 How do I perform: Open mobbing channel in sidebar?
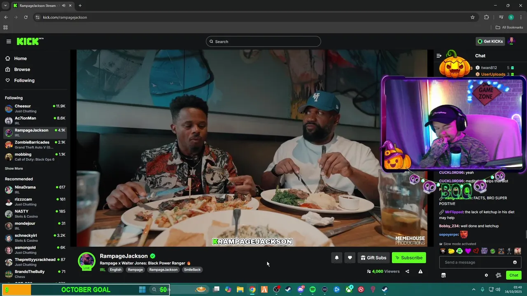click(35, 157)
